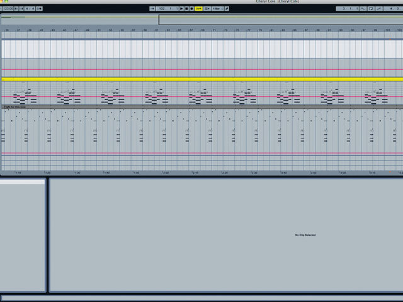Click the tempo nudge down button
403x302 pixels.
16,8
